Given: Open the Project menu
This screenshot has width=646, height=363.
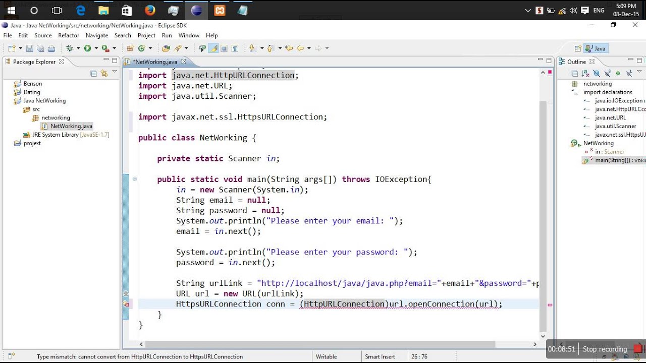Looking at the screenshot, I should pyautogui.click(x=146, y=35).
